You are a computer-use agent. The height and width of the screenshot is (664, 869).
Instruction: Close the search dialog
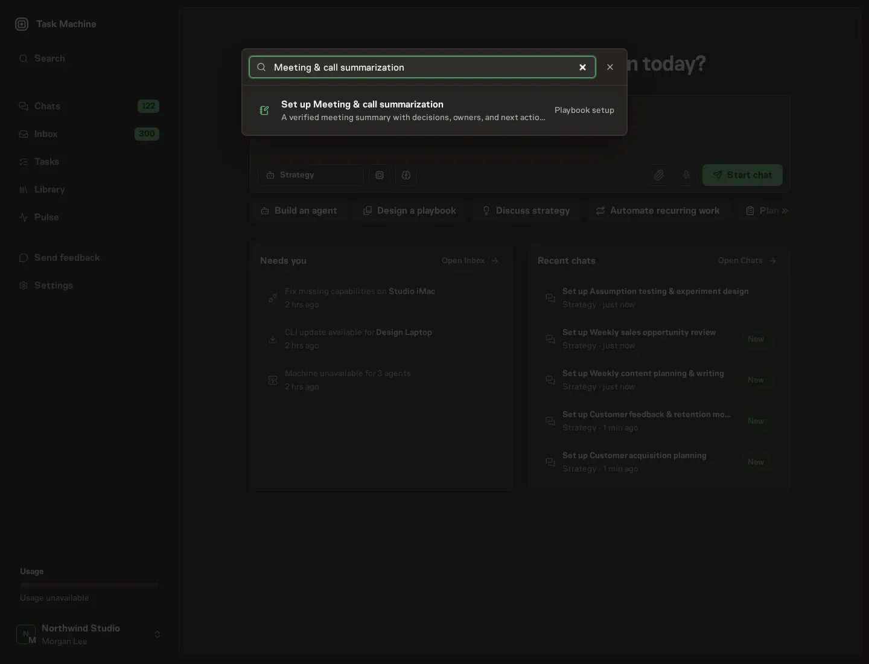point(610,67)
